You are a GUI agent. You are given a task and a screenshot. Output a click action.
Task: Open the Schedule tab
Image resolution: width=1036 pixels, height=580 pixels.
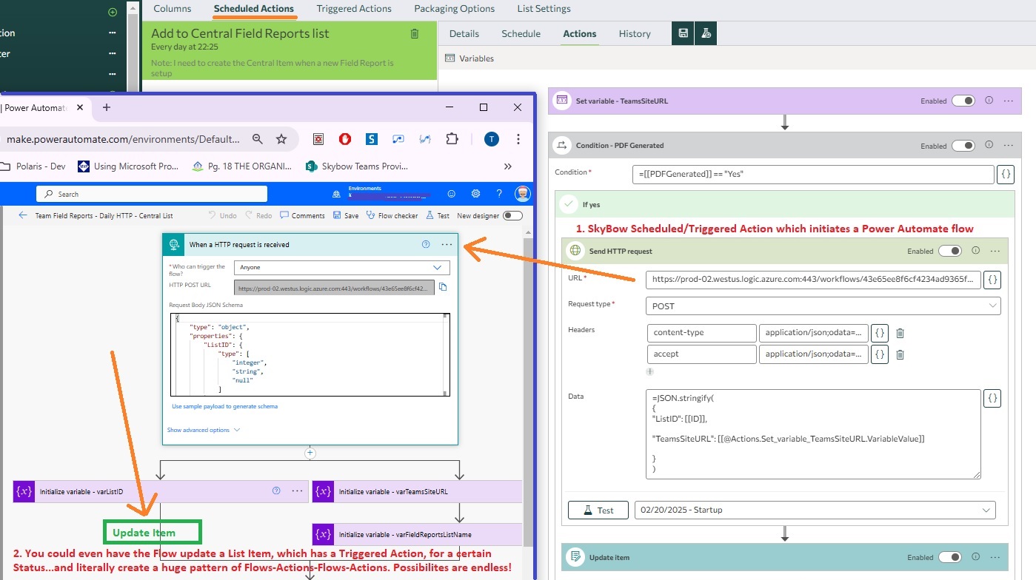(x=521, y=33)
